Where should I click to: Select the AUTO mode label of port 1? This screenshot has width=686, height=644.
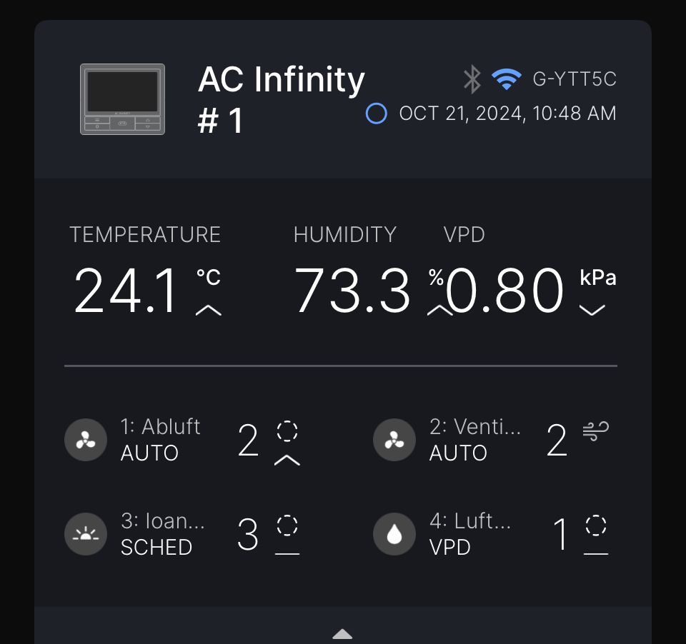coord(149,453)
